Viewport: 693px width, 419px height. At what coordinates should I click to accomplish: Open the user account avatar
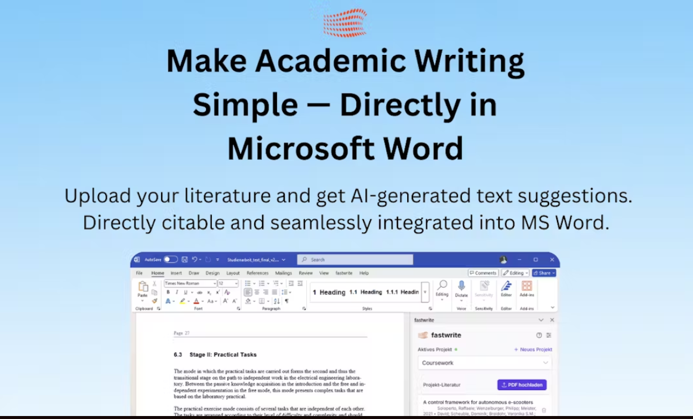coord(503,260)
